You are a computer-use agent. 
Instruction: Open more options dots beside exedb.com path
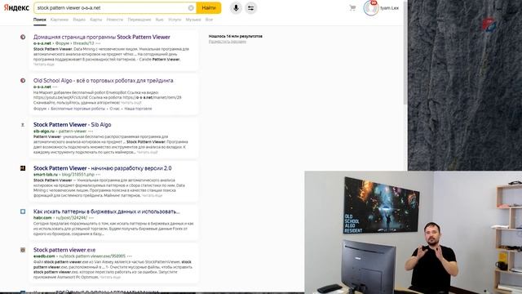(129, 256)
